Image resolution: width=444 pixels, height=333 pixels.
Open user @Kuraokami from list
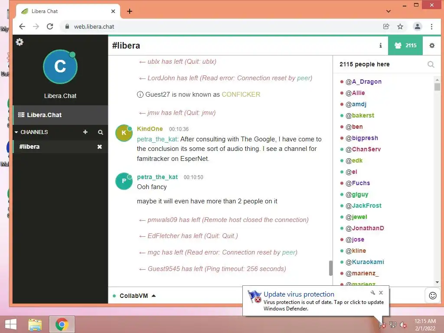click(x=365, y=262)
